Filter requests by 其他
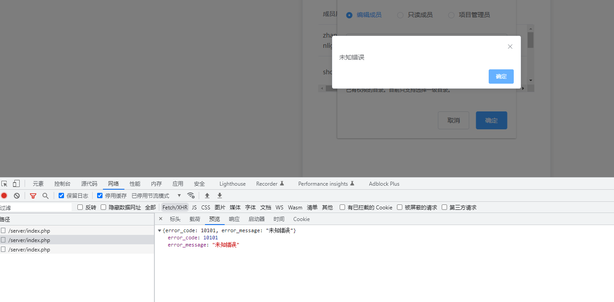614x302 pixels. pos(327,207)
